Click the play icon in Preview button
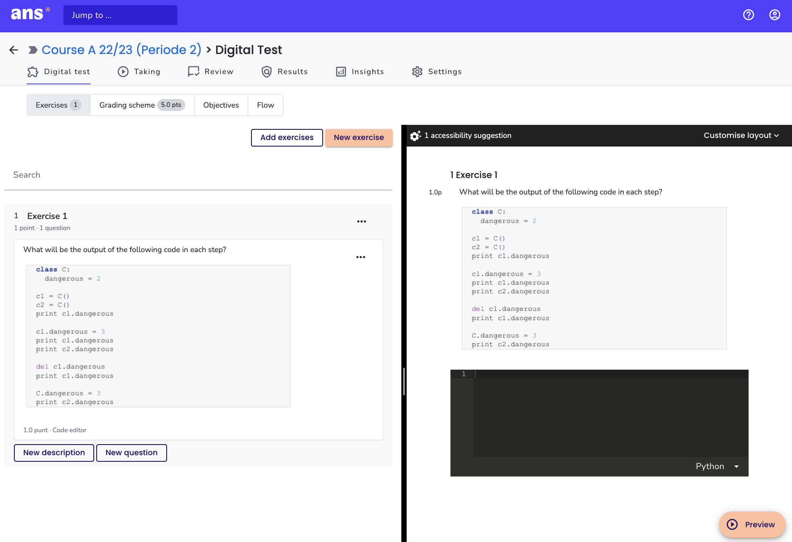This screenshot has height=542, width=792. [732, 524]
